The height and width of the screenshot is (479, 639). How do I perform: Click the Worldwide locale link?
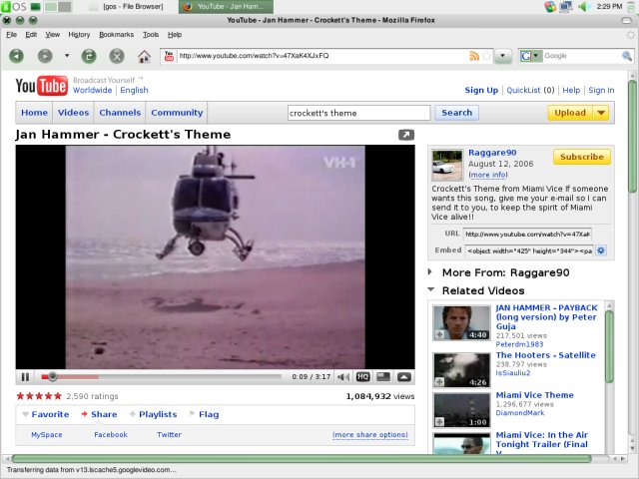click(x=92, y=90)
